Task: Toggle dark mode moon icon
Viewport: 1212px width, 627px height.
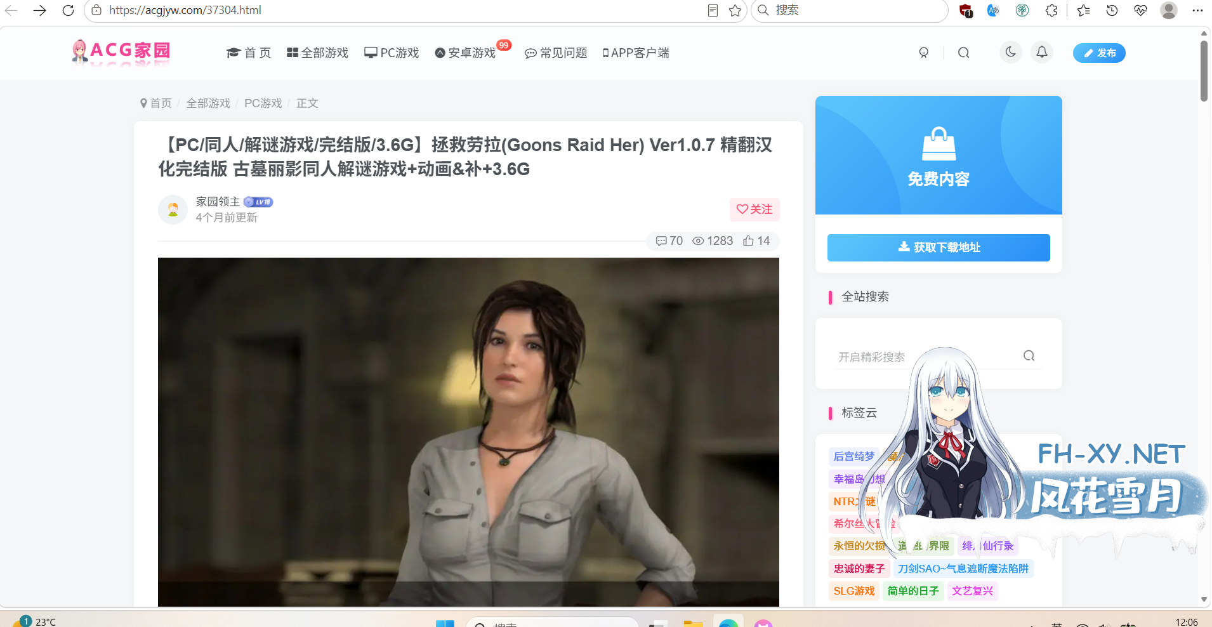Action: coord(1011,52)
